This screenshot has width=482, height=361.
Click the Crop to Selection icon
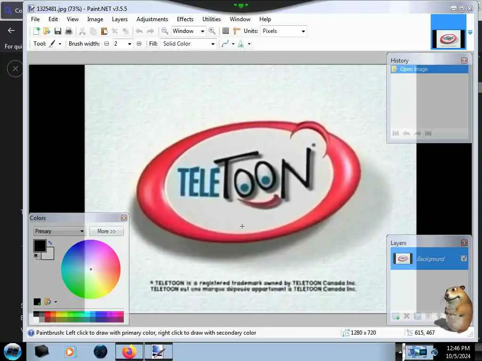[115, 31]
